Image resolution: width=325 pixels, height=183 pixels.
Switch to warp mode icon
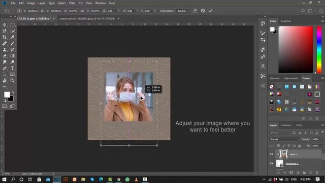point(195,11)
